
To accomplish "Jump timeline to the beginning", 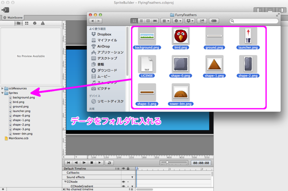I will (x=68, y=163).
